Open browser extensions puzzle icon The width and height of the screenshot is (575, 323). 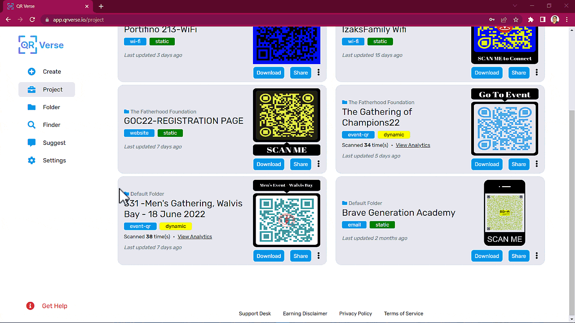(x=531, y=20)
